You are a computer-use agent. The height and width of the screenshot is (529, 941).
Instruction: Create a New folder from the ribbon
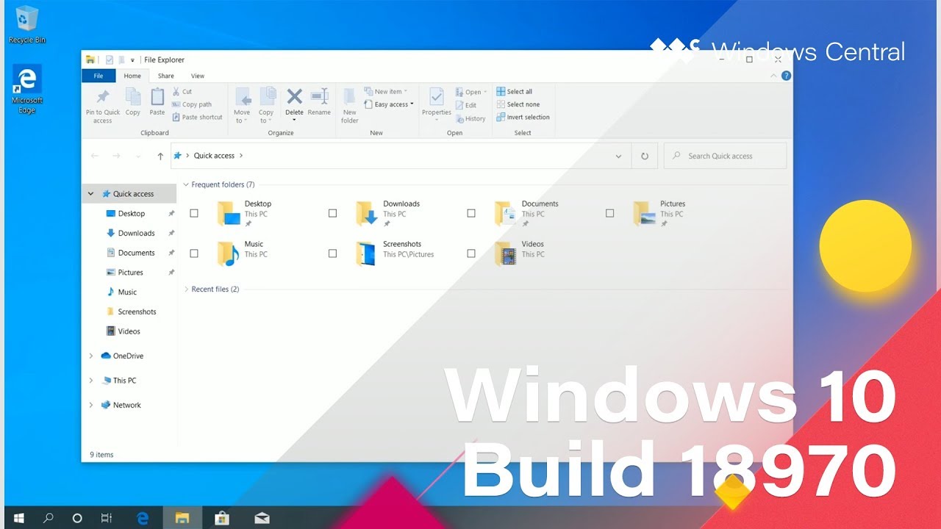(x=350, y=105)
